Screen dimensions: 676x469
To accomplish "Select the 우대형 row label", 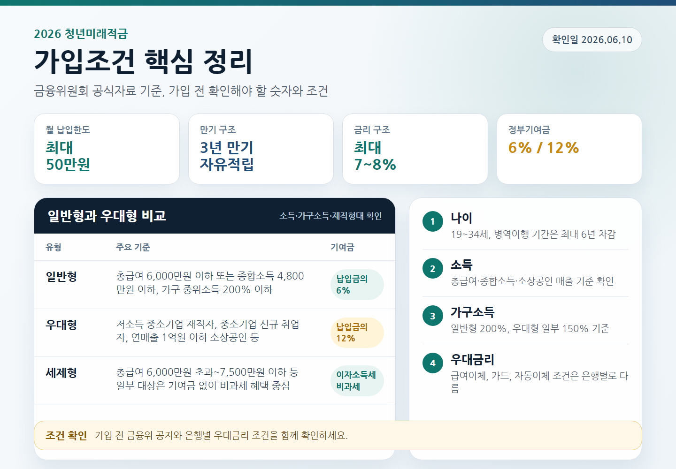I will tap(61, 325).
